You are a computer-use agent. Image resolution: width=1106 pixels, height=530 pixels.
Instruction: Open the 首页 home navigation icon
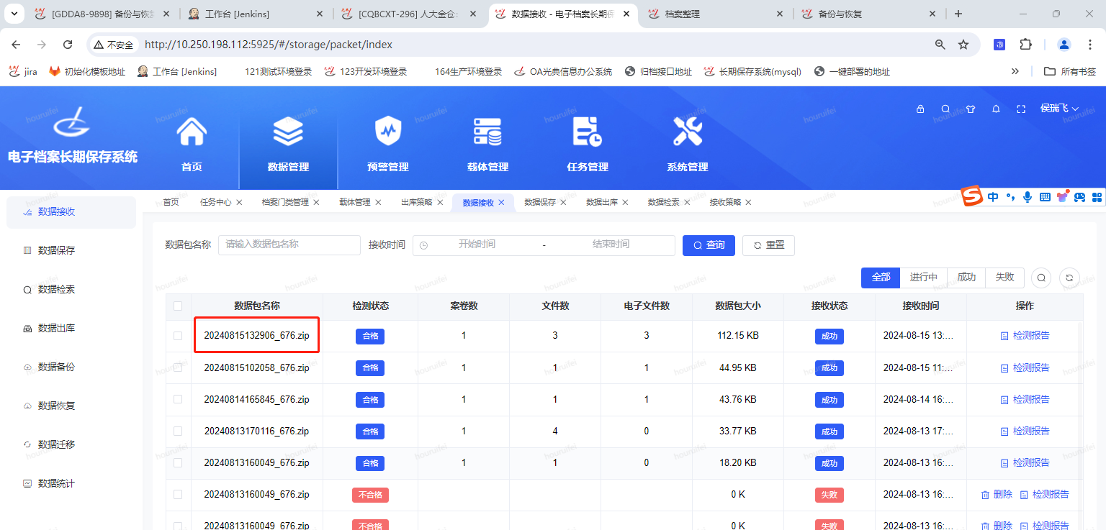(192, 132)
